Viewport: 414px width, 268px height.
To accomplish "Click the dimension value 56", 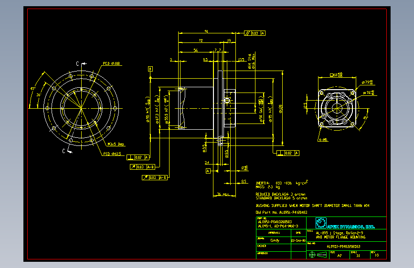I will [196, 50].
